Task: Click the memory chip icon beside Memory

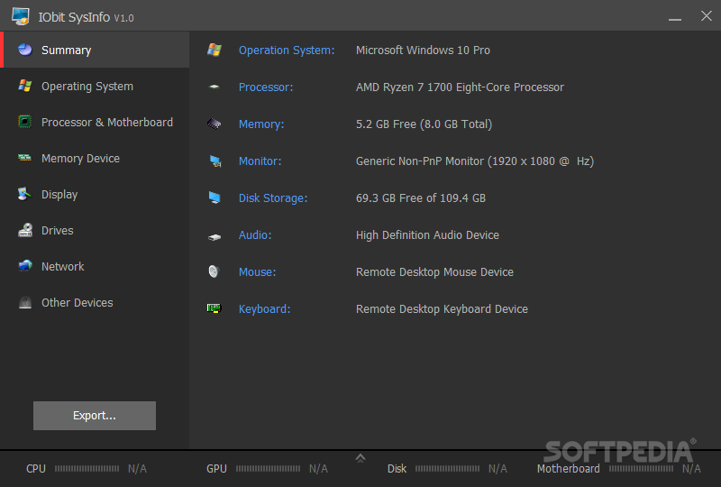Action: point(214,124)
